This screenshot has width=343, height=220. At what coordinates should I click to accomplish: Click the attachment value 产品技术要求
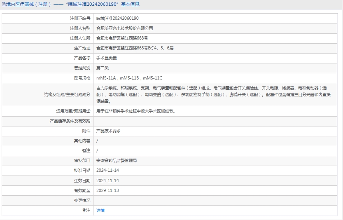[108, 131]
